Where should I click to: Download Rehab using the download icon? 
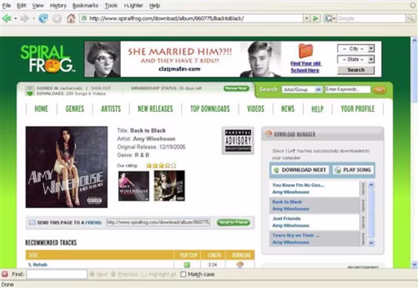point(240,265)
